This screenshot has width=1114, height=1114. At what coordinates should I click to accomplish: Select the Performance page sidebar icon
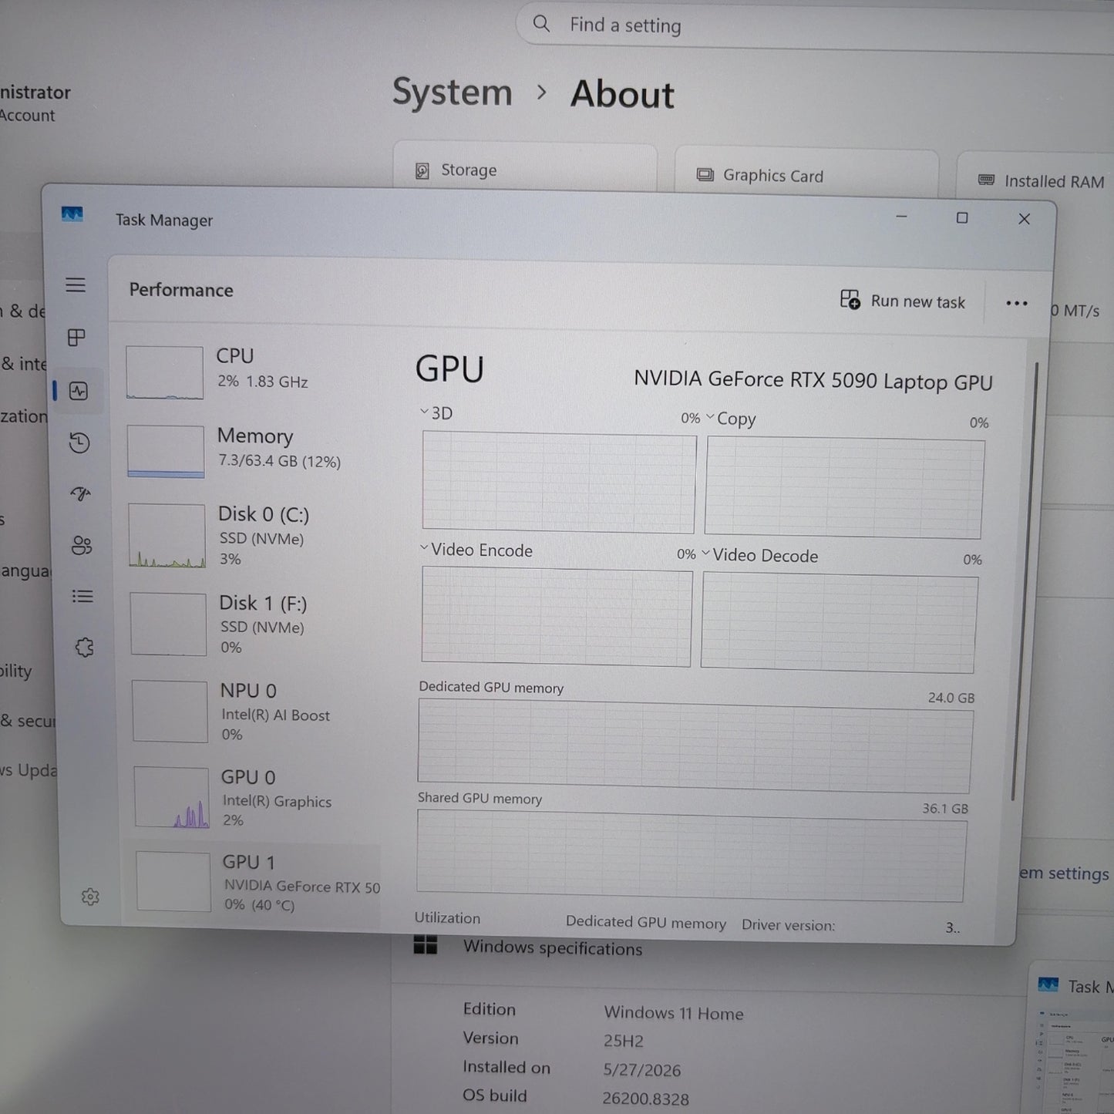coord(78,391)
